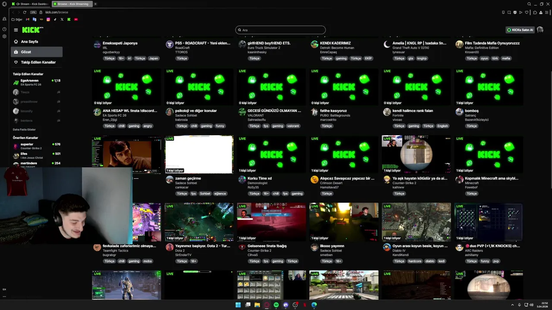Open the Google Translate bookmark
Image resolution: width=552 pixels, height=310 pixels.
pos(34,19)
